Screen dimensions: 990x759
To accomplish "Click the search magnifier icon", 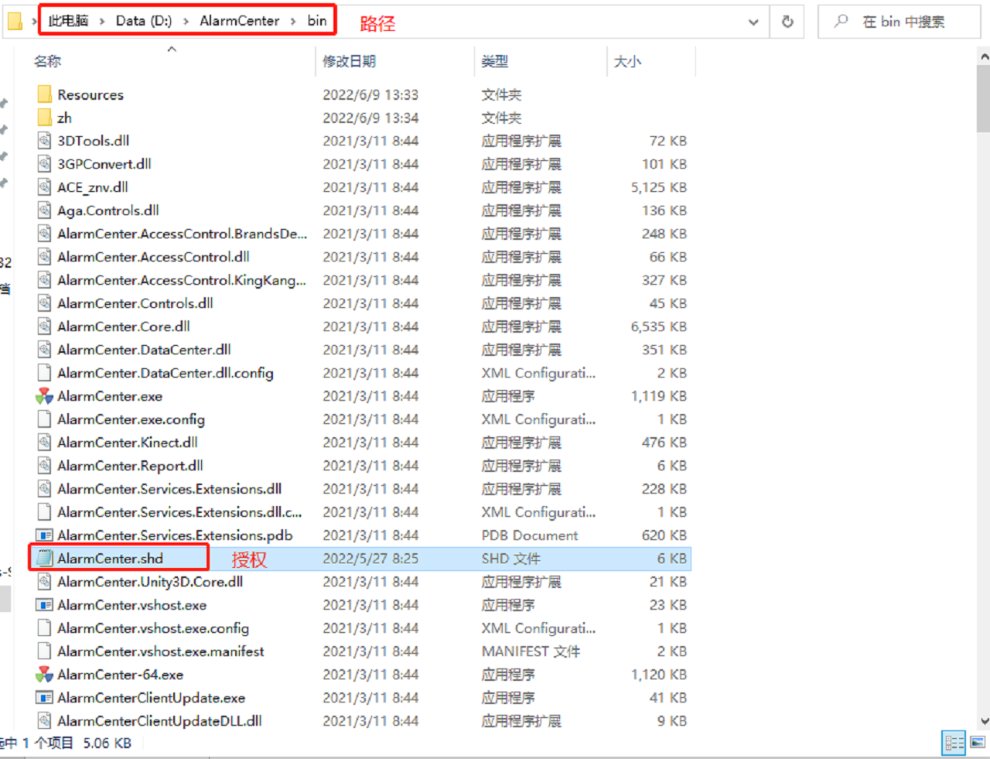I will coord(841,22).
